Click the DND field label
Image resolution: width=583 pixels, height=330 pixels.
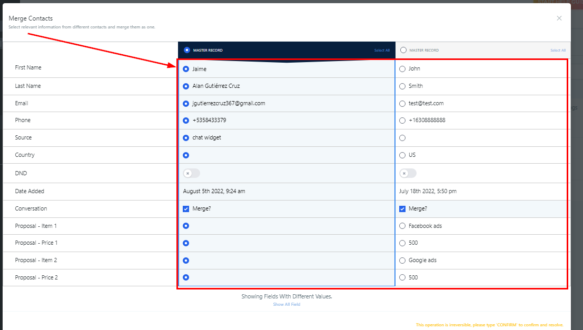[x=21, y=173]
